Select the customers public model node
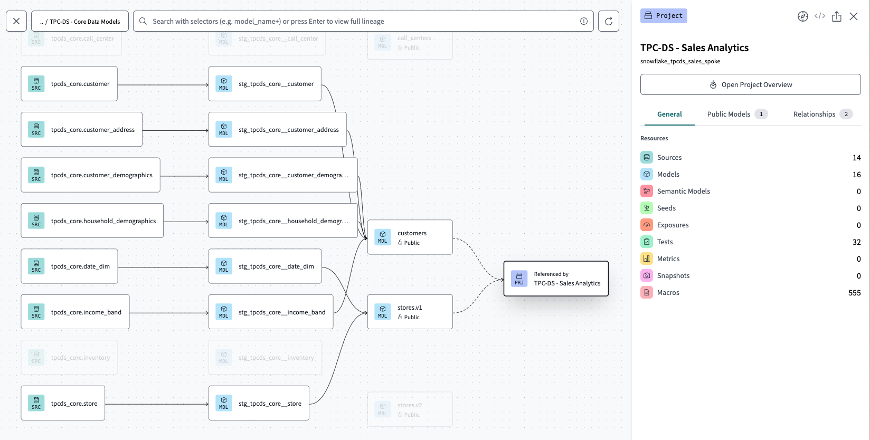This screenshot has width=870, height=440. point(410,237)
